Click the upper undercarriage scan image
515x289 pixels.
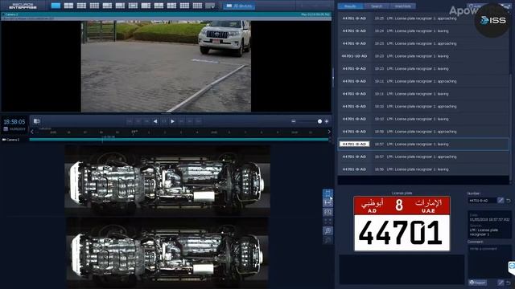167,180
